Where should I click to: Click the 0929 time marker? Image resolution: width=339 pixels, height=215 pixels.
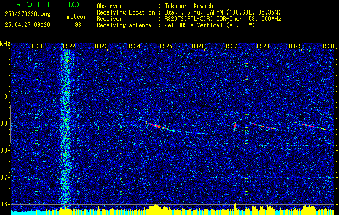(295, 46)
